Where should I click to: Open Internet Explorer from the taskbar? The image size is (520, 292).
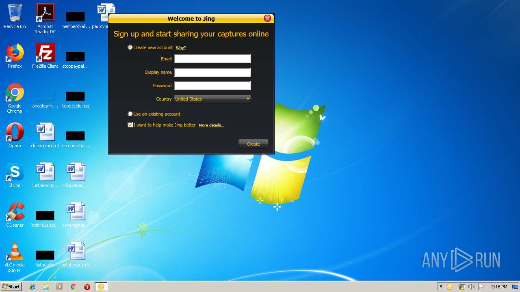pyautogui.click(x=32, y=287)
